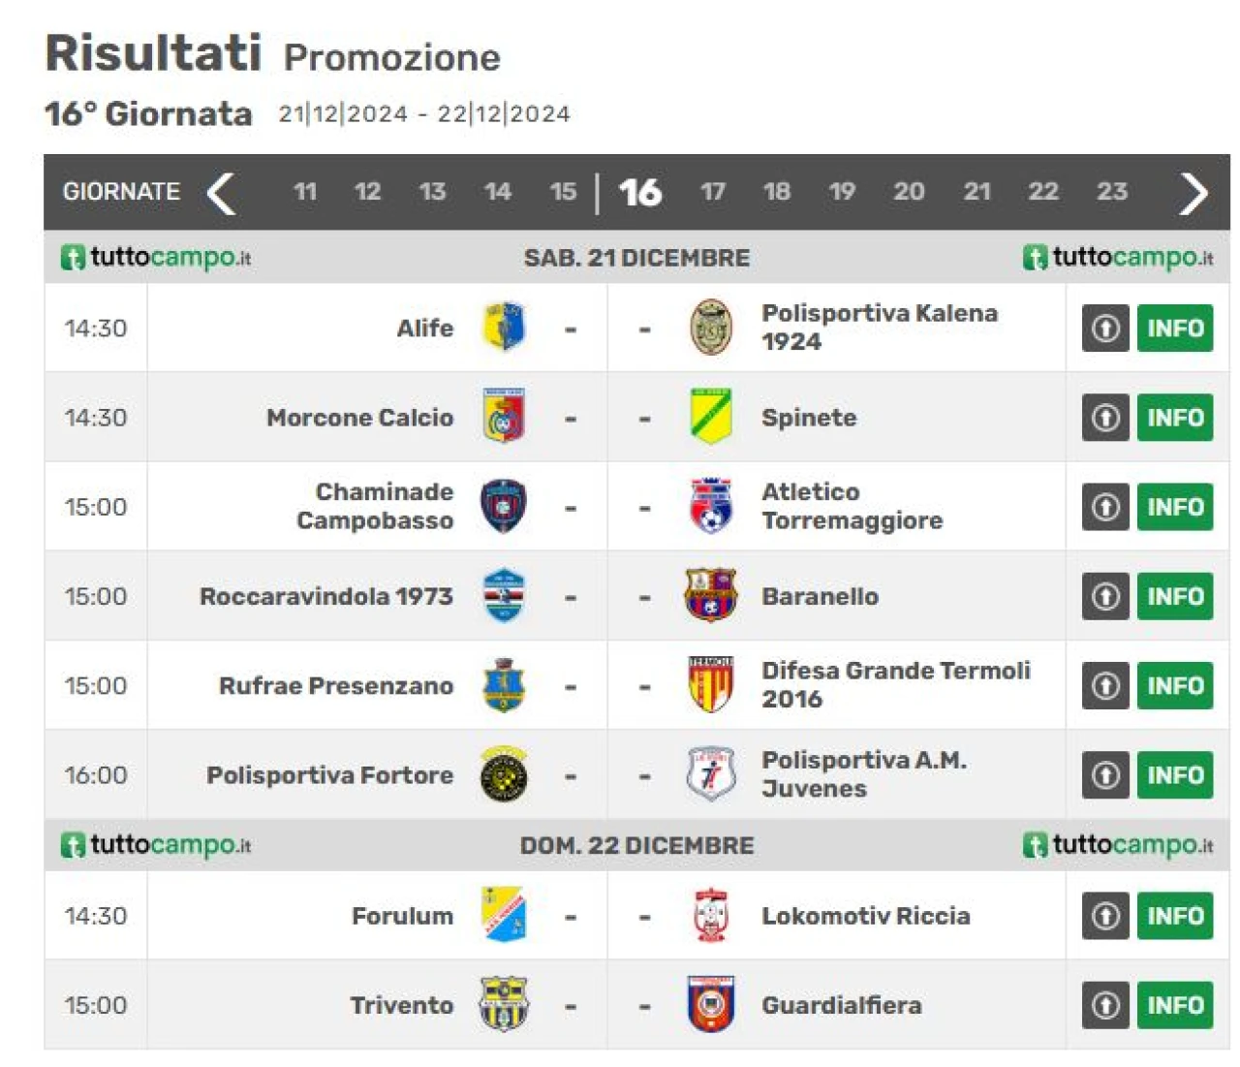Click the Alife team crest

(504, 327)
